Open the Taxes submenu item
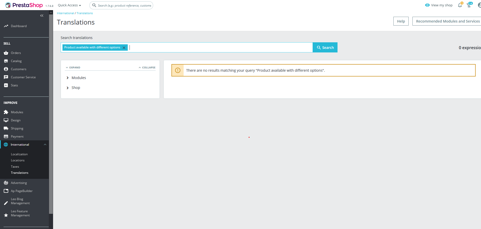The height and width of the screenshot is (229, 481). tap(15, 167)
